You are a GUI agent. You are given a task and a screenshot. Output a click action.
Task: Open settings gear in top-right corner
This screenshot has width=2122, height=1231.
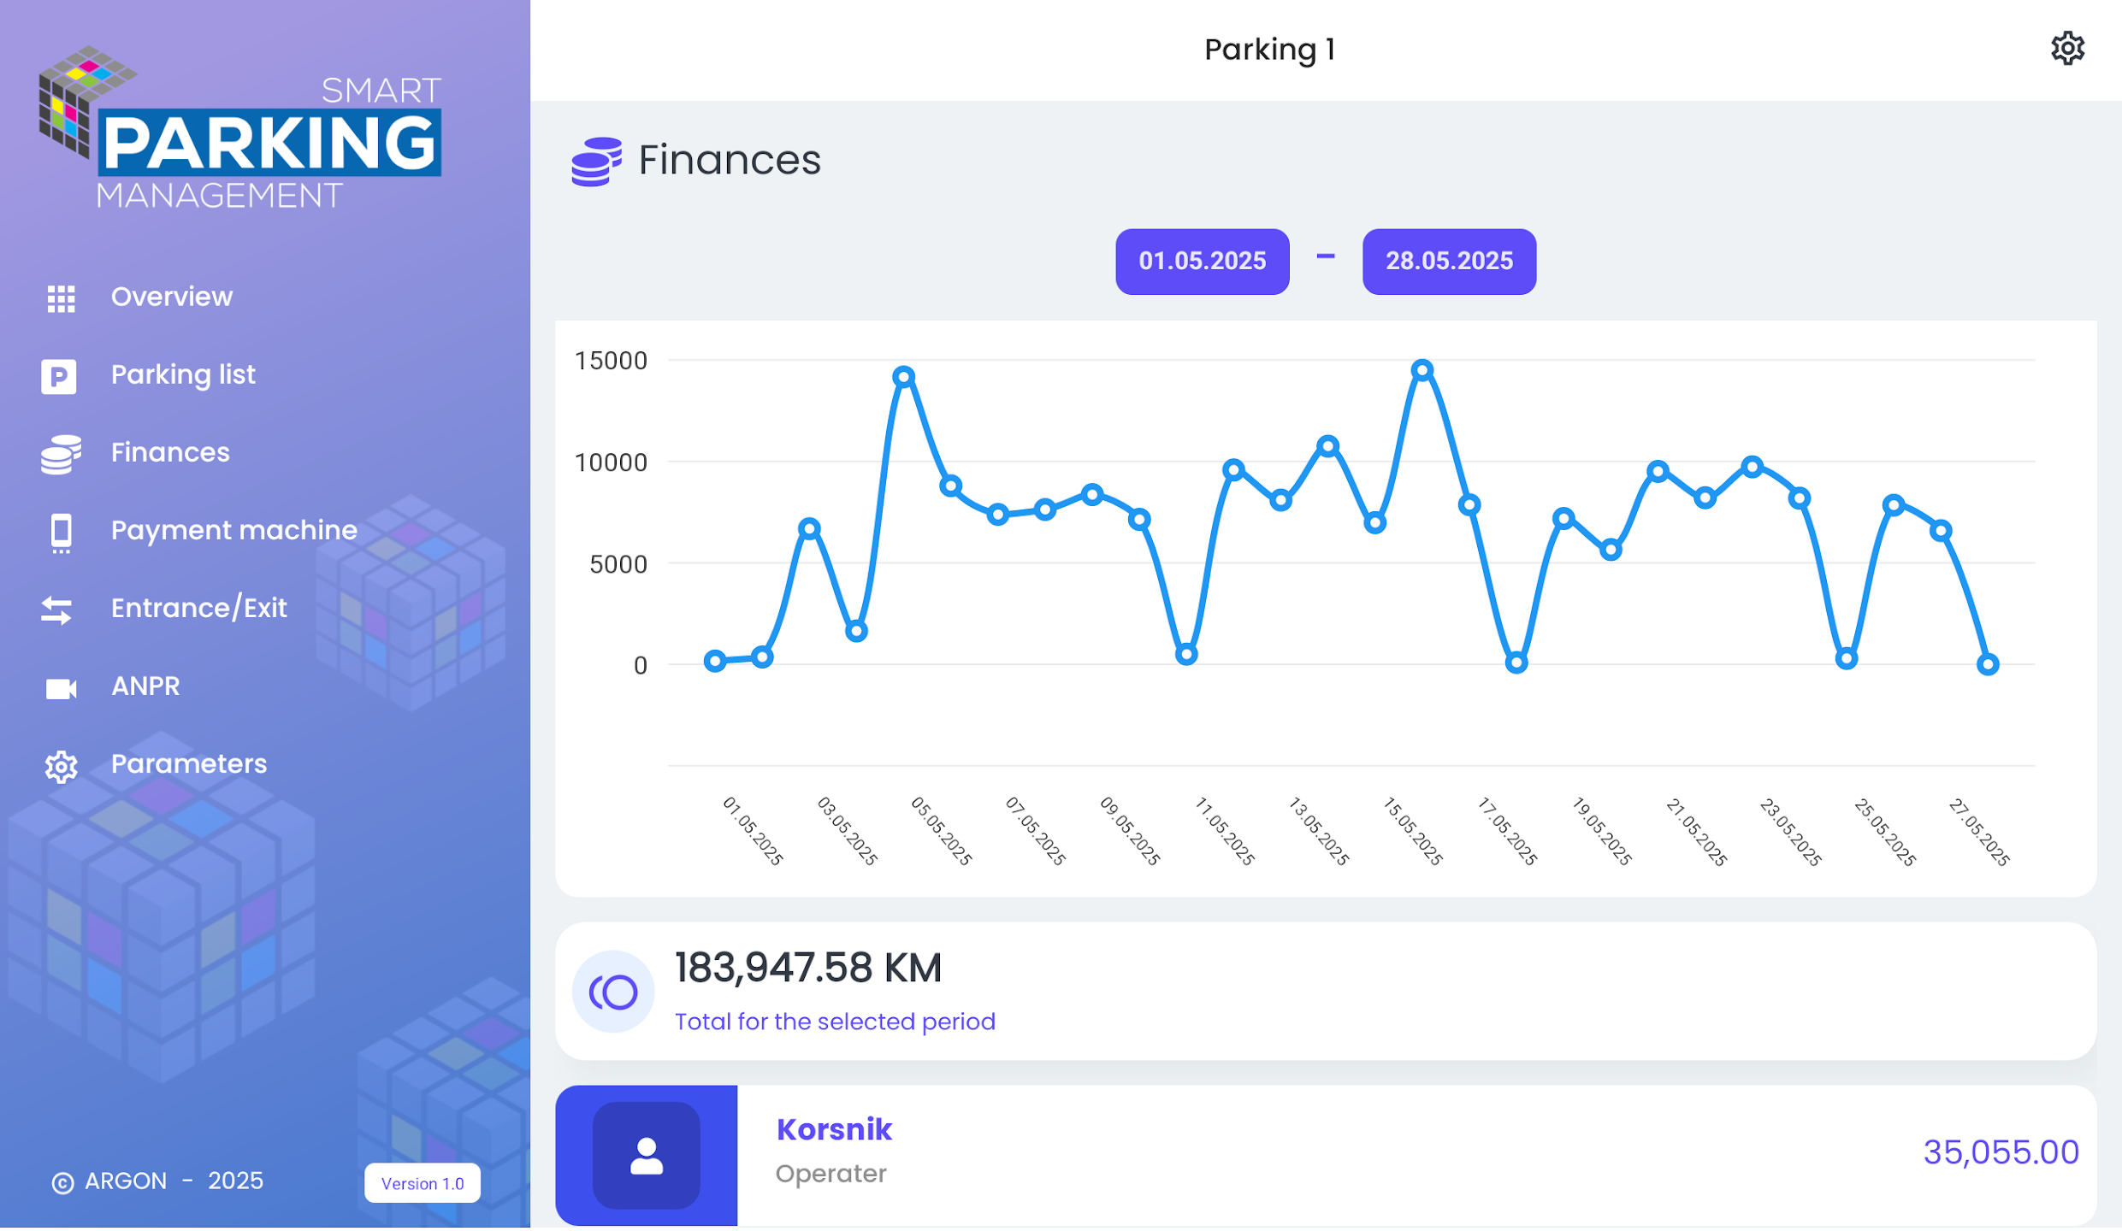(2067, 49)
